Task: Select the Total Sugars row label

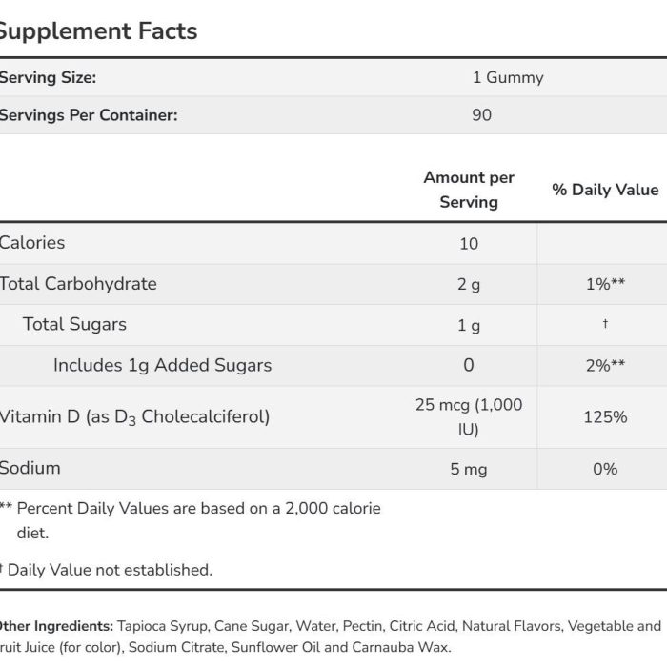Action: [x=74, y=324]
